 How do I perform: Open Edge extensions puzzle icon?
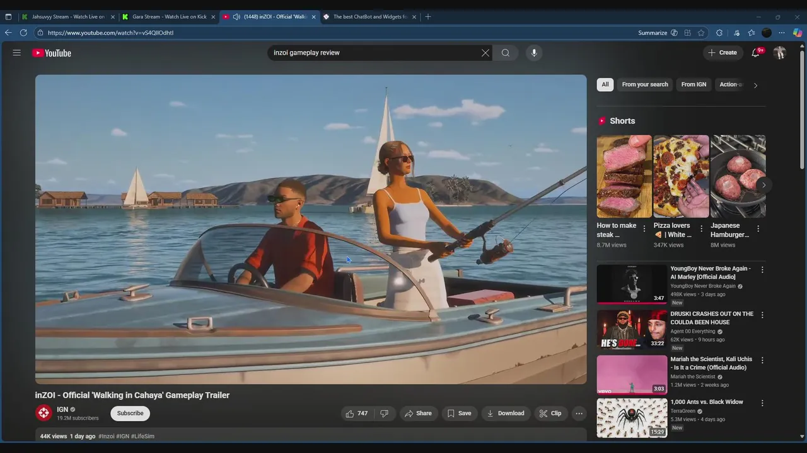click(x=719, y=33)
